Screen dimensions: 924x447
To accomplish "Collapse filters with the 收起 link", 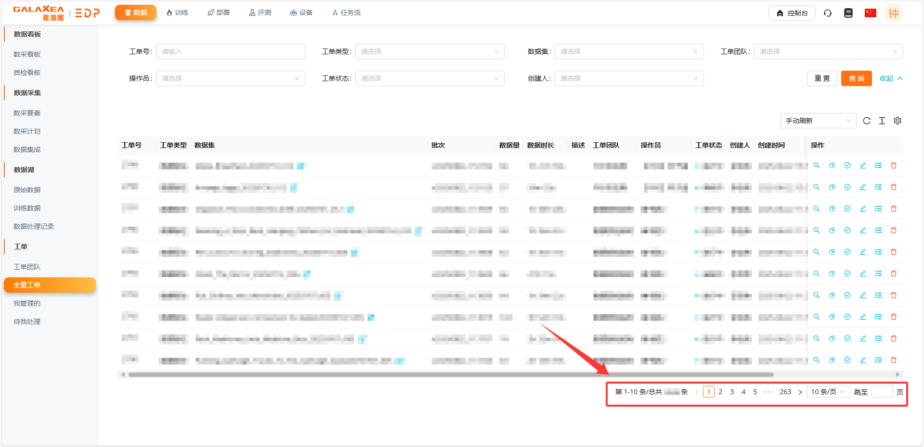I will 891,78.
